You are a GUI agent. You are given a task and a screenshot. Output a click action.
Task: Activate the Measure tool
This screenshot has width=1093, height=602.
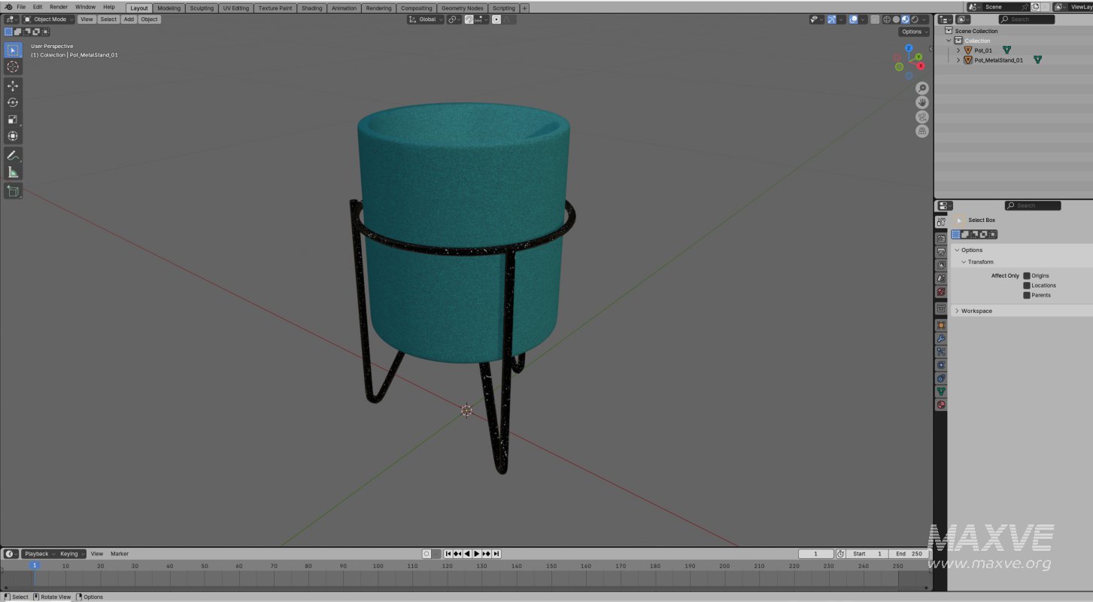(13, 172)
